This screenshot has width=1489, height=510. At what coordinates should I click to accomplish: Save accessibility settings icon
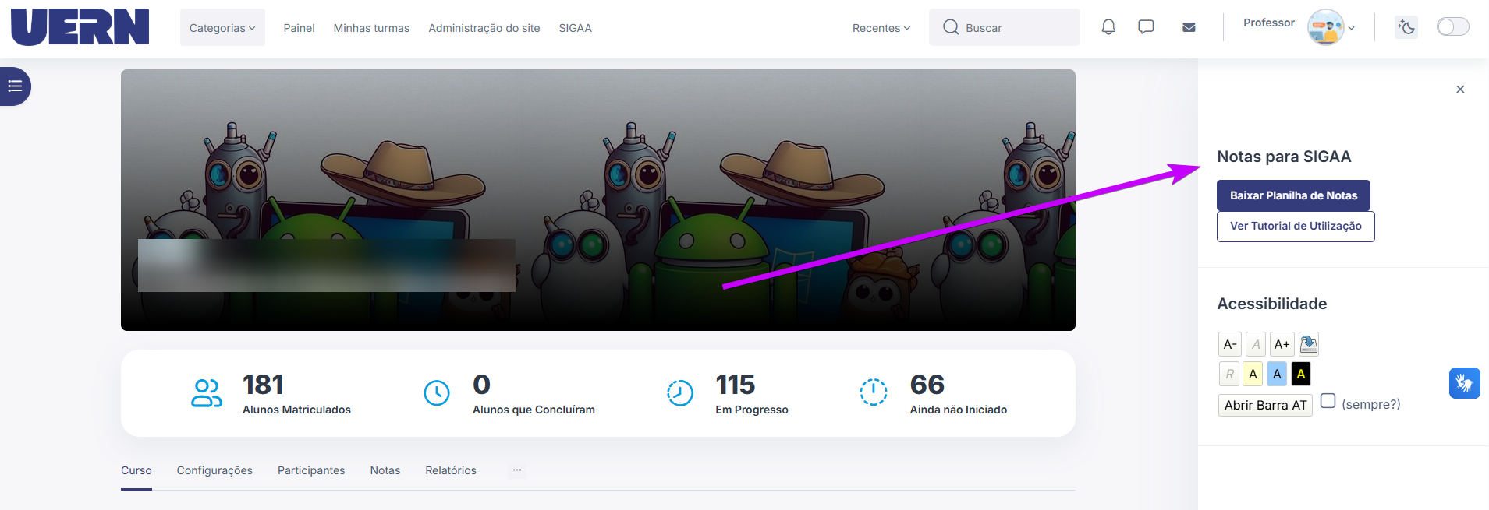point(1309,344)
